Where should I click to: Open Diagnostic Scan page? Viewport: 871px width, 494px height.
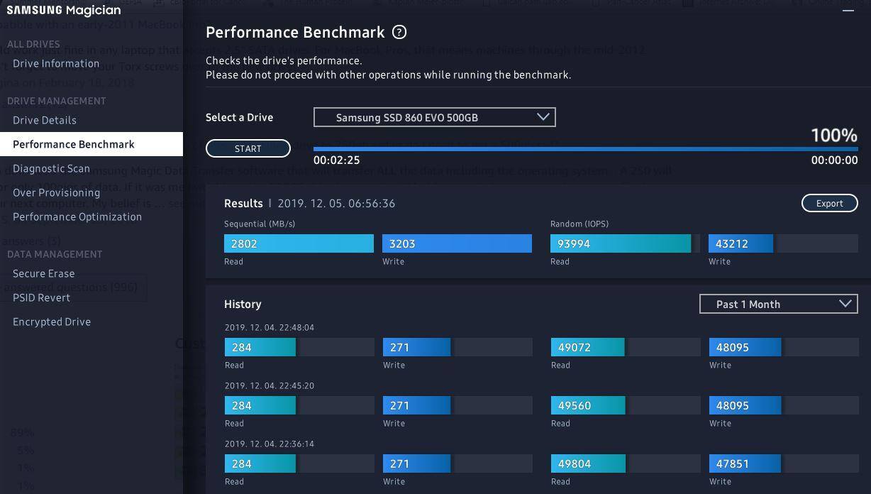click(x=51, y=168)
